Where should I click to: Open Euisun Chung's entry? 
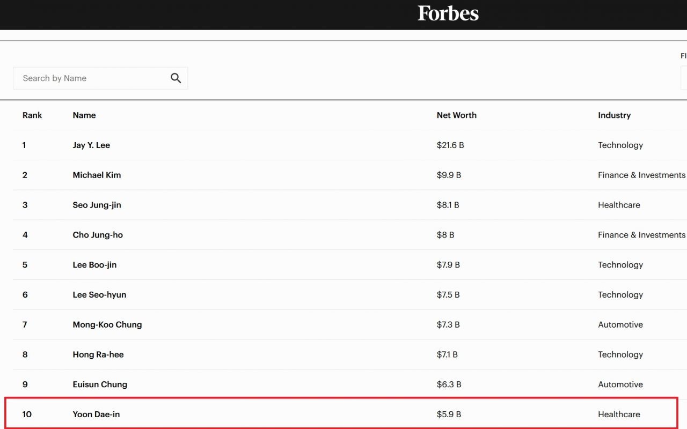100,384
